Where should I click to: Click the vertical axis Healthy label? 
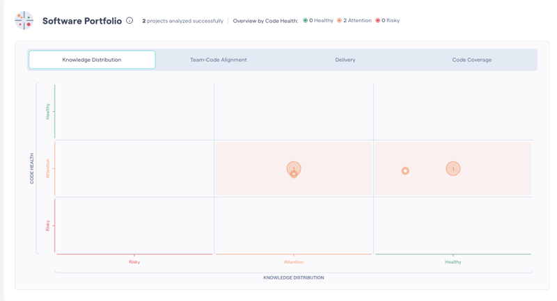(48, 111)
